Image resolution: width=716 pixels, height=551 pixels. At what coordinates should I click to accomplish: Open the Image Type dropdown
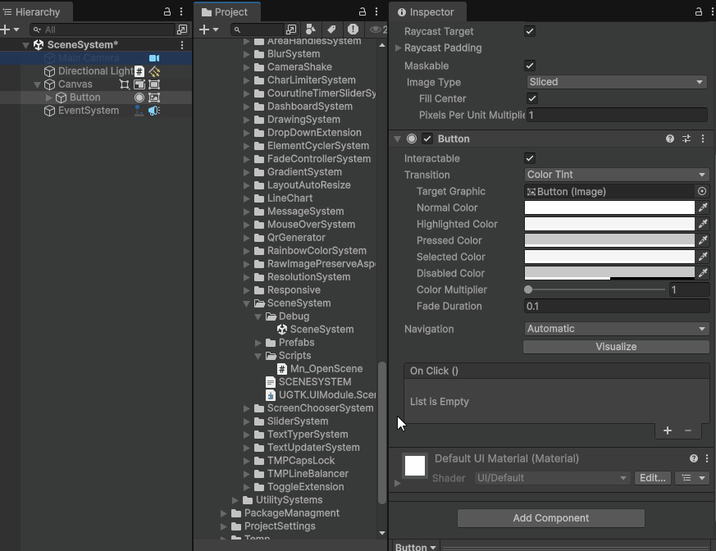[617, 82]
